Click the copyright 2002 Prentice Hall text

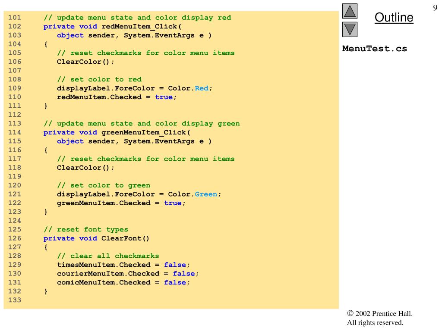click(380, 313)
